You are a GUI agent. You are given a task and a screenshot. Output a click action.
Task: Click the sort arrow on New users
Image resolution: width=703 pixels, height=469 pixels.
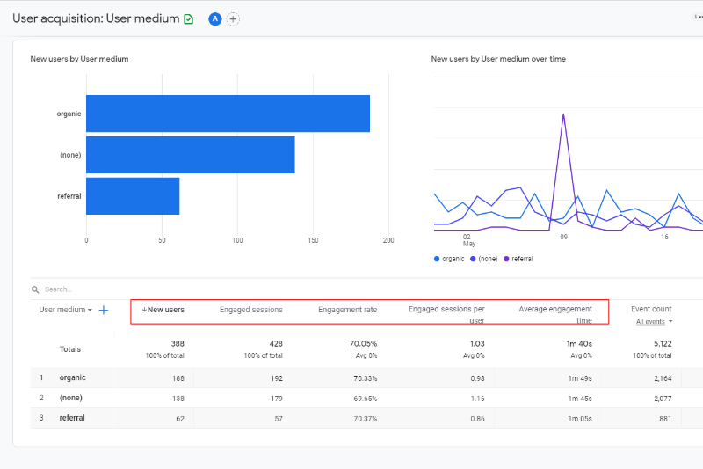click(x=144, y=310)
